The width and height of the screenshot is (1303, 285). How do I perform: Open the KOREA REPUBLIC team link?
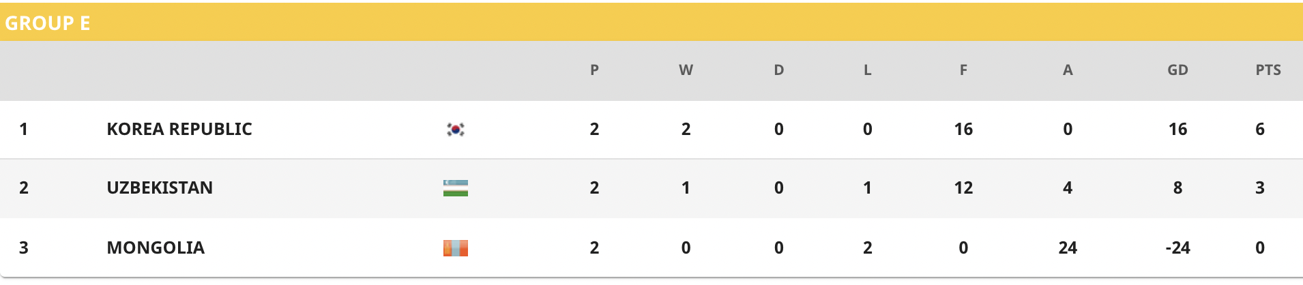click(179, 129)
